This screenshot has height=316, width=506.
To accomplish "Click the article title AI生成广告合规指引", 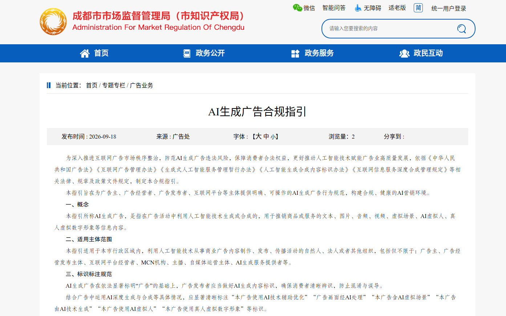I will pyautogui.click(x=258, y=111).
